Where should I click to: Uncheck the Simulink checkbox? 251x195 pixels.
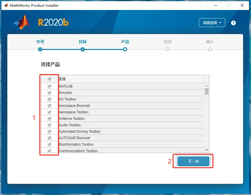(x=49, y=93)
